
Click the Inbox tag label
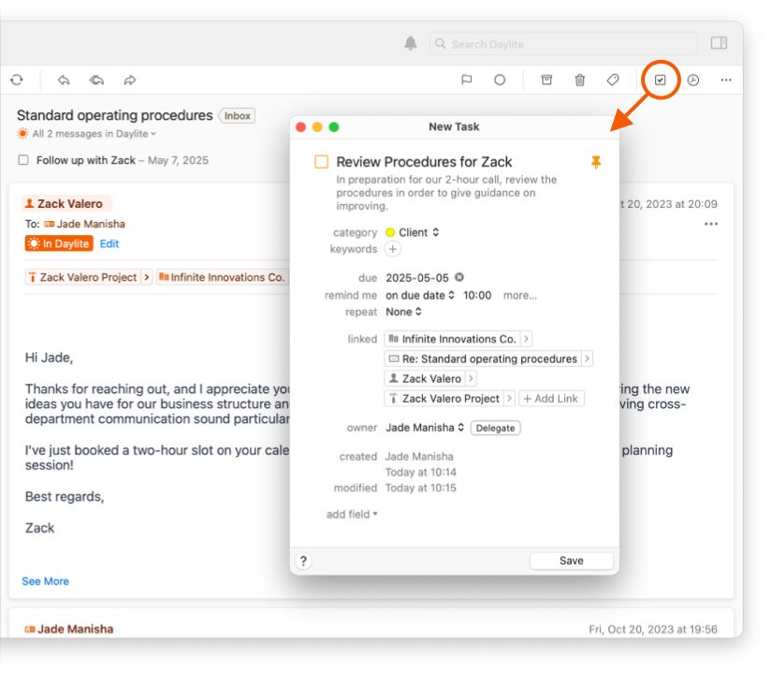click(x=237, y=116)
